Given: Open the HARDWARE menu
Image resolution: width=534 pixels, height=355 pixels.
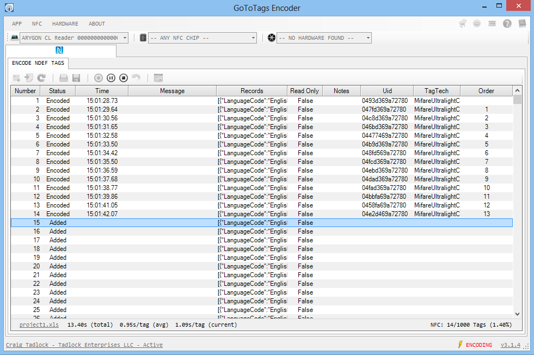Looking at the screenshot, I should coord(65,24).
